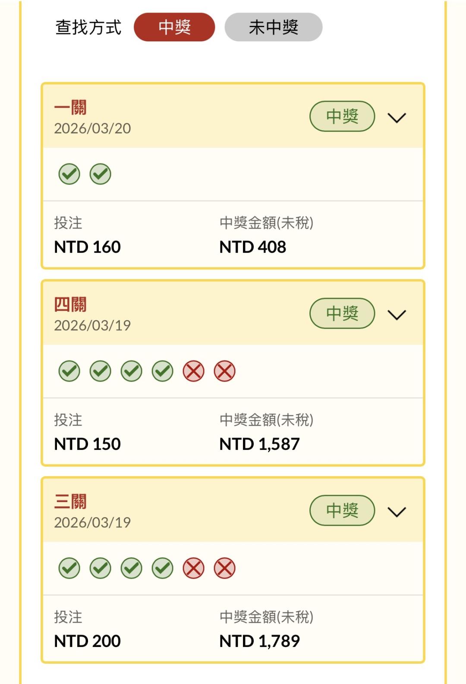Click second green check in 一關 card
Screen dimensions: 466x684
pos(101,174)
